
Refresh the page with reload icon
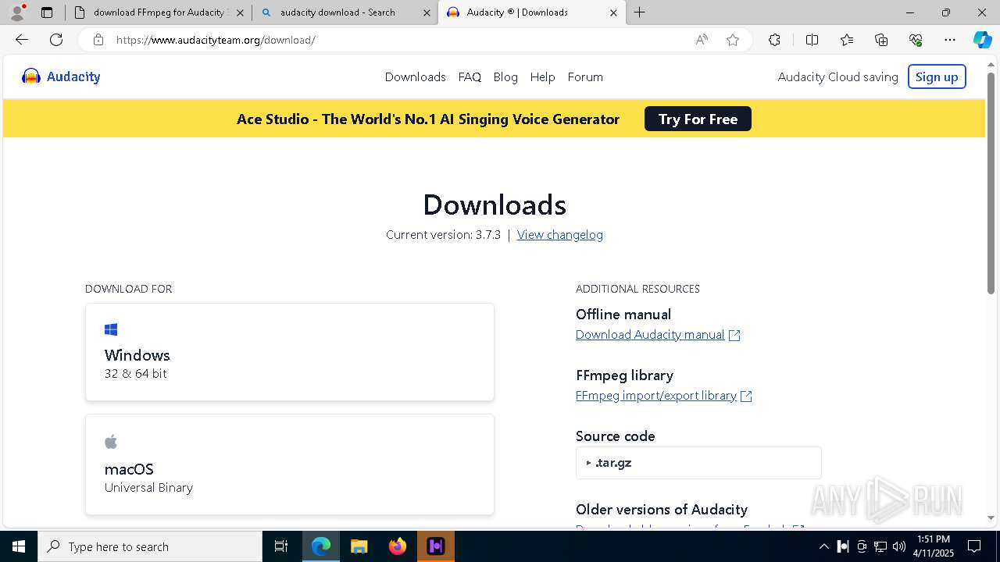pos(56,40)
